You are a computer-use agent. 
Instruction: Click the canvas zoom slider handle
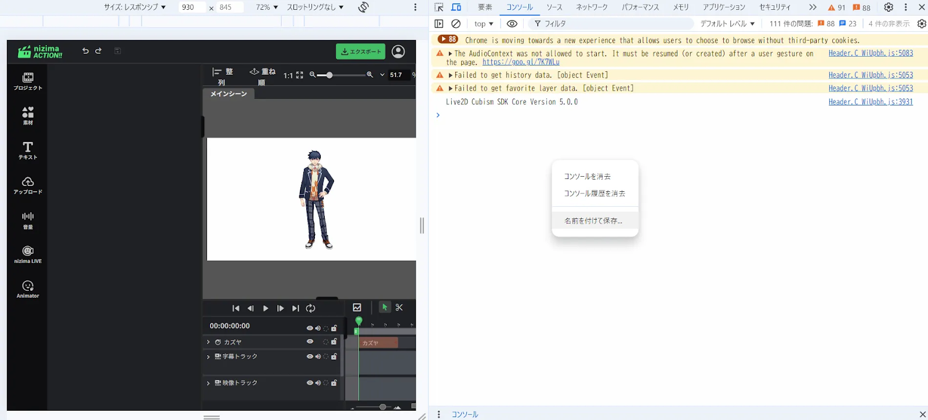[329, 75]
